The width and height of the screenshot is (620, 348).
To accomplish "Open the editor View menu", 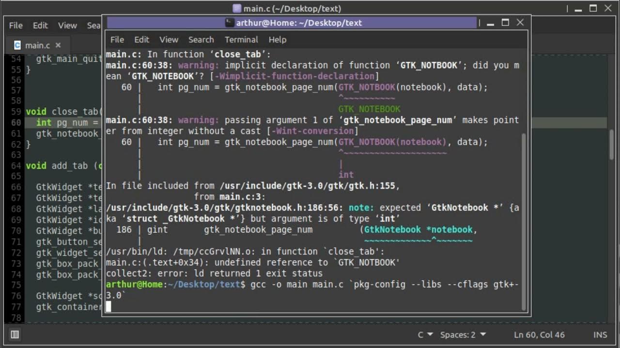I will point(68,26).
